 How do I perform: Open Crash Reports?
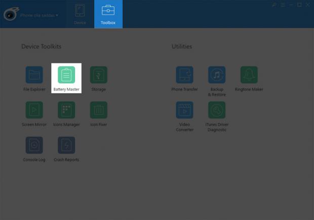(x=66, y=145)
